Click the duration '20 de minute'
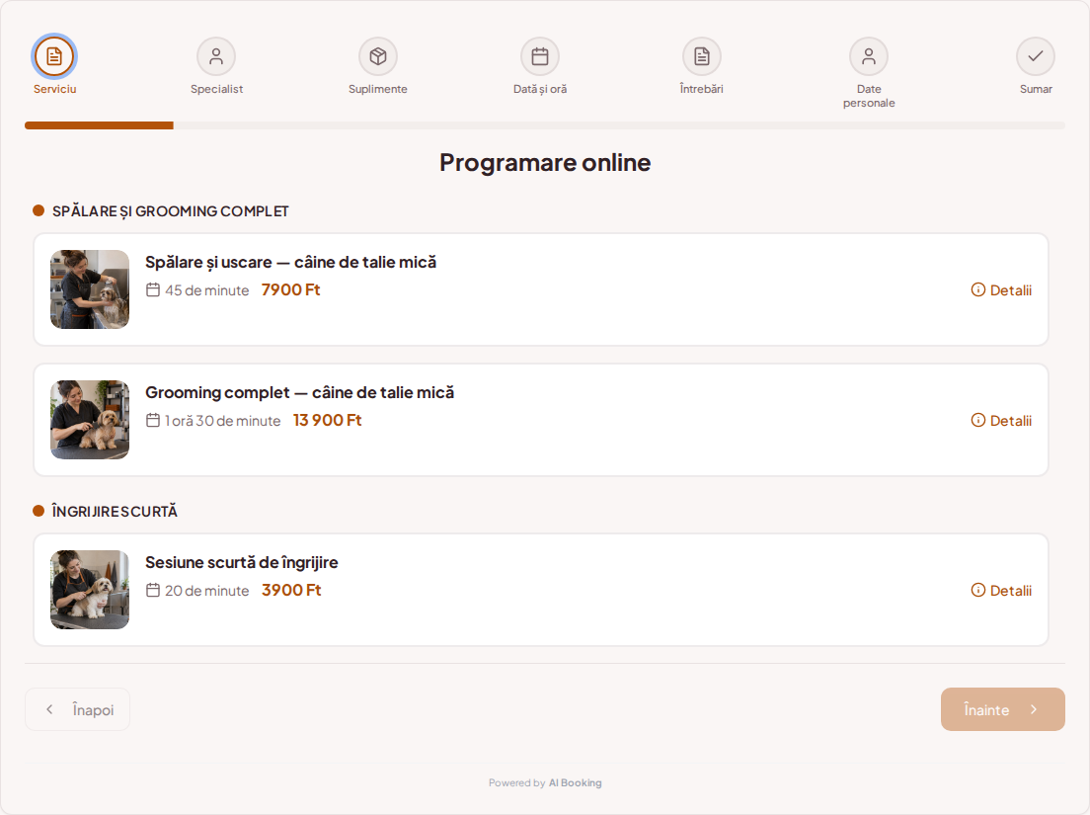The image size is (1090, 815). click(207, 591)
